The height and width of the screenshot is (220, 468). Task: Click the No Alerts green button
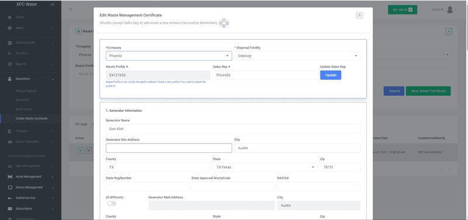click(x=402, y=10)
